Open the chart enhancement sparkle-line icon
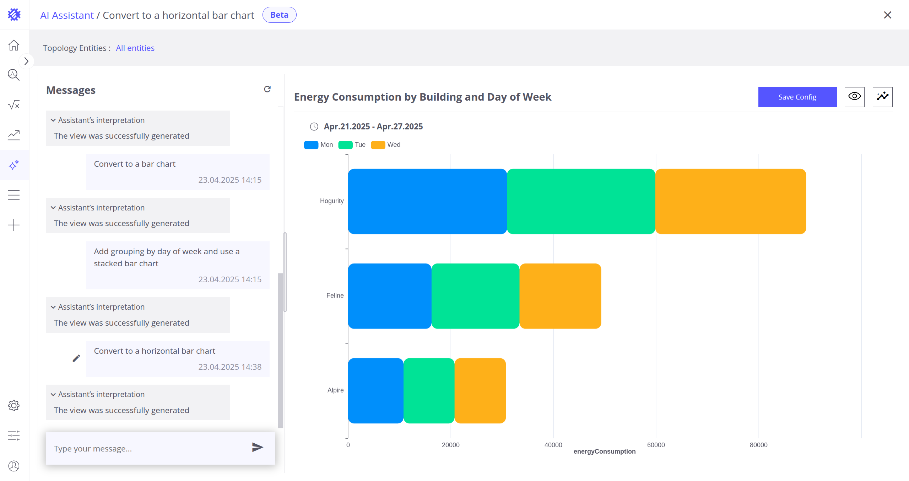 tap(882, 97)
